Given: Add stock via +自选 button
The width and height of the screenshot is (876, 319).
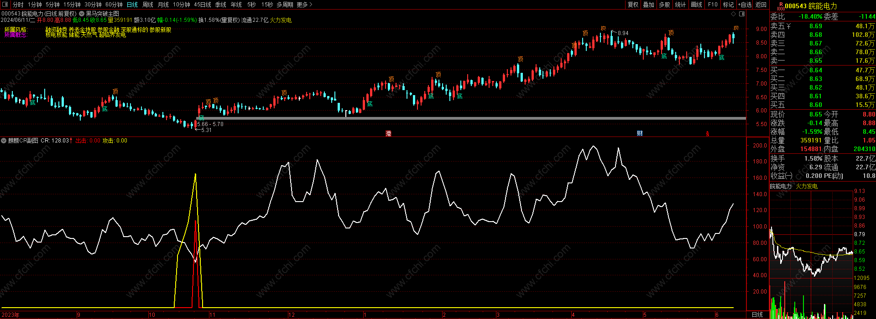Looking at the screenshot, I should point(745,5).
